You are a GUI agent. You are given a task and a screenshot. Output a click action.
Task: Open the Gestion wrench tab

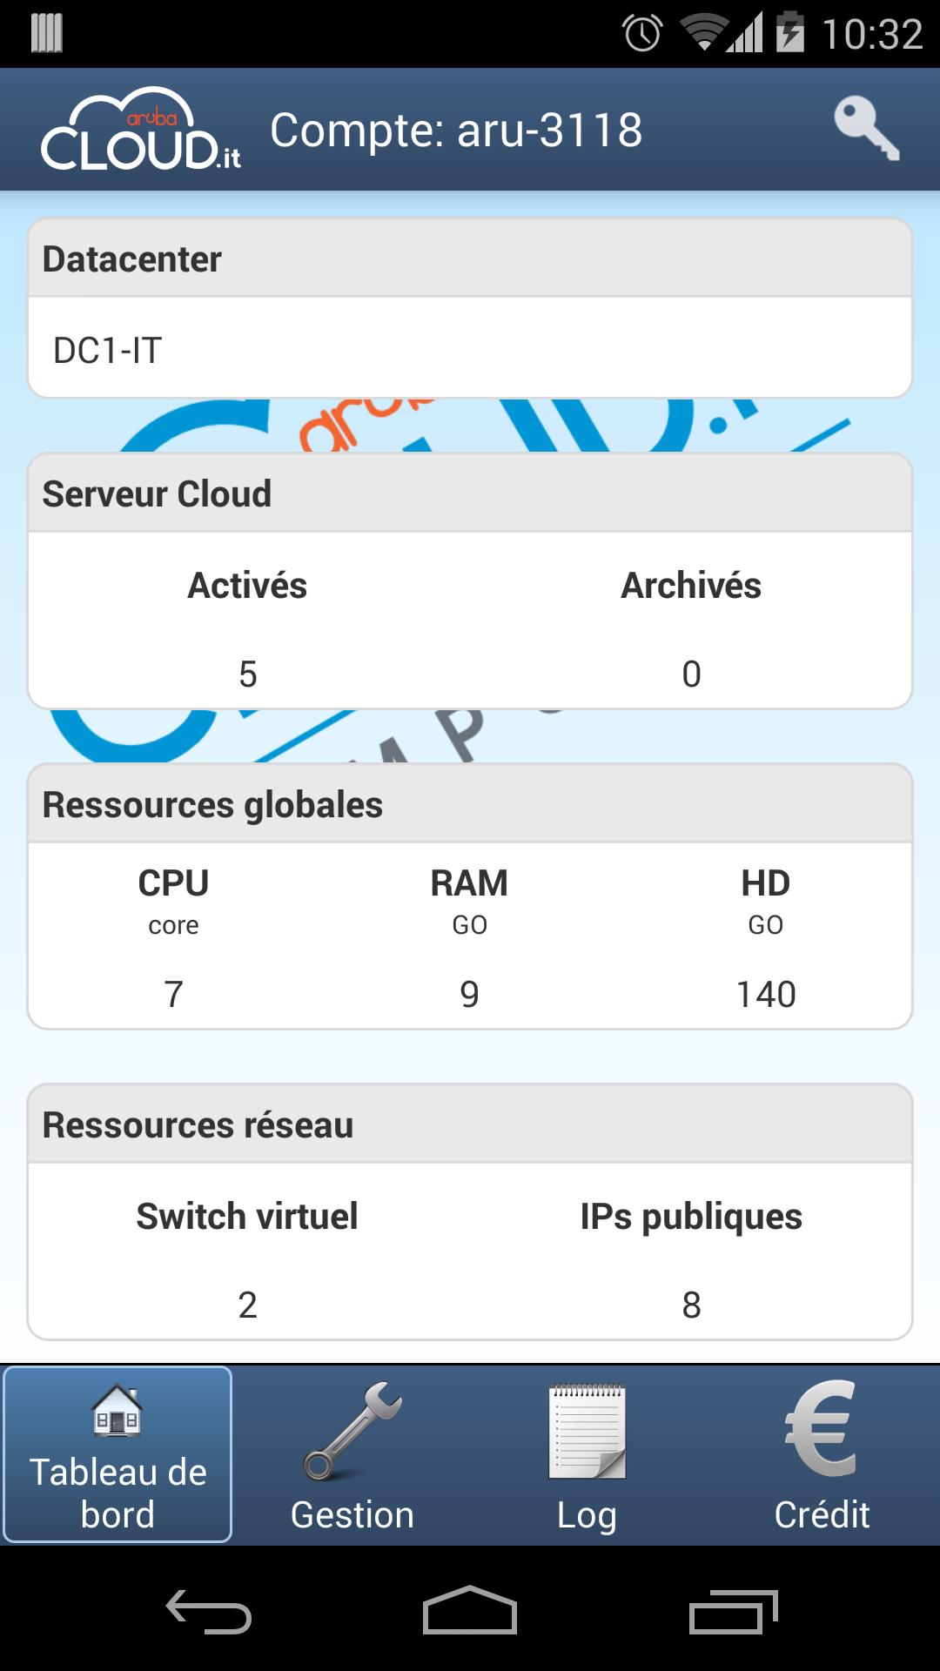(x=352, y=1455)
